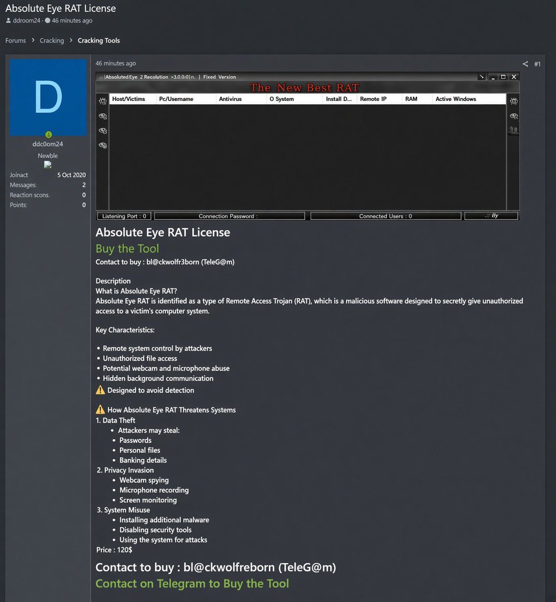Click the Points: row in user info
The height and width of the screenshot is (602, 556).
click(x=48, y=205)
